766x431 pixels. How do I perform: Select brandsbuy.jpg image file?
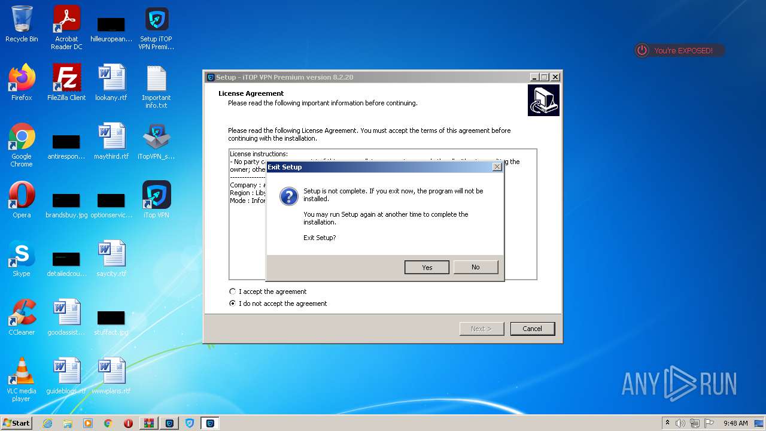66,205
